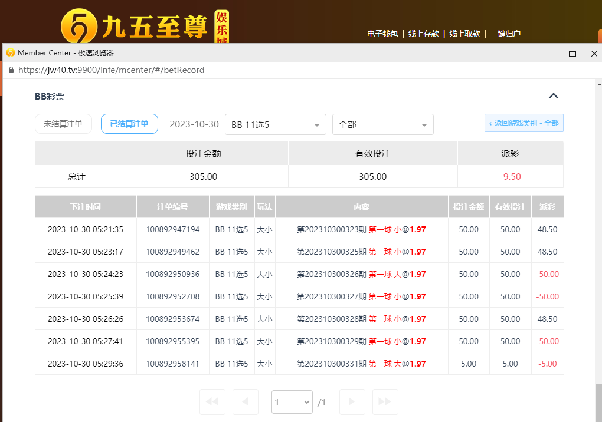Open the 全部 filter dropdown

pos(383,124)
